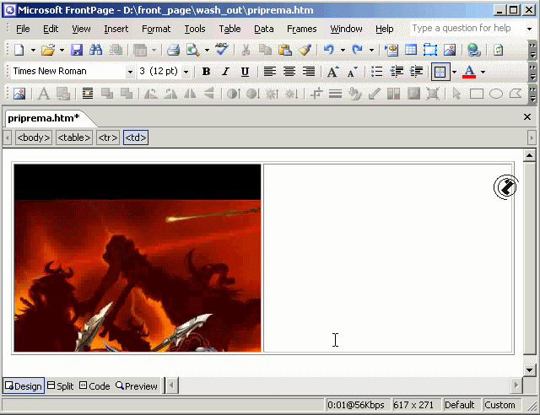Image resolution: width=540 pixels, height=415 pixels.
Task: Open the Font Color dropdown arrow
Action: [x=483, y=72]
